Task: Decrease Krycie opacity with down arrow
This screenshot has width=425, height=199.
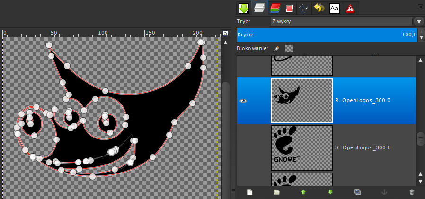Action: click(421, 38)
